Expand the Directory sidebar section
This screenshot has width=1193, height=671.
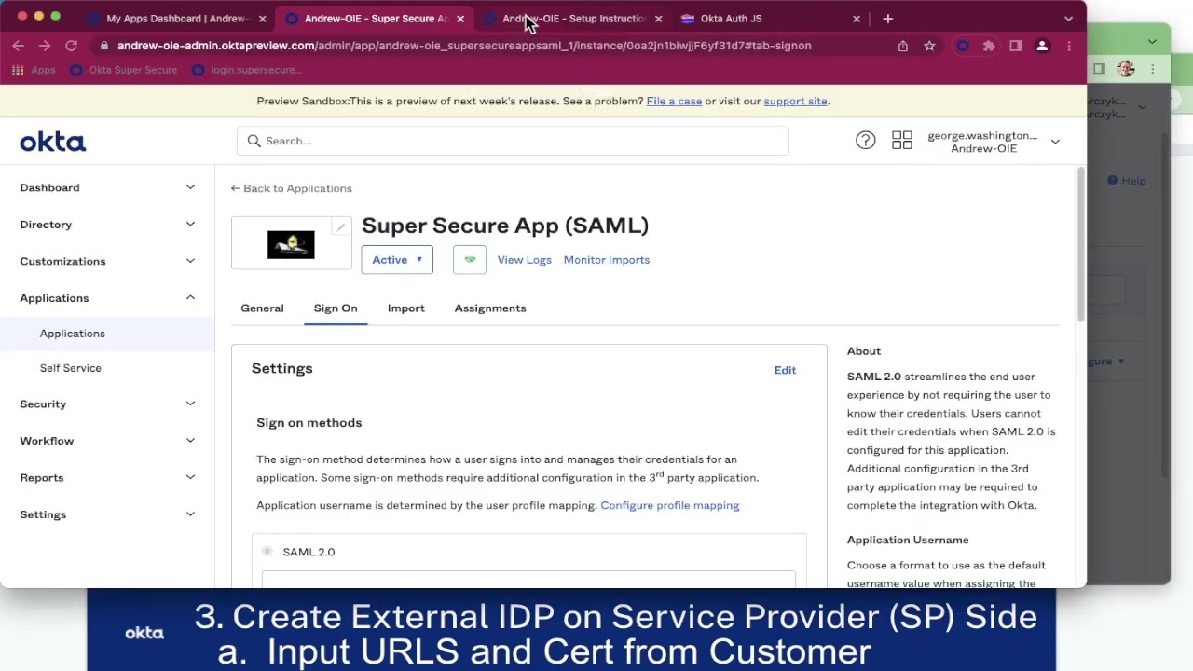tap(107, 225)
